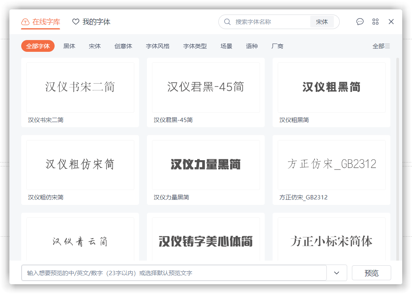Click the 预览 button
Viewport: 412px width, 294px height.
(x=372, y=273)
